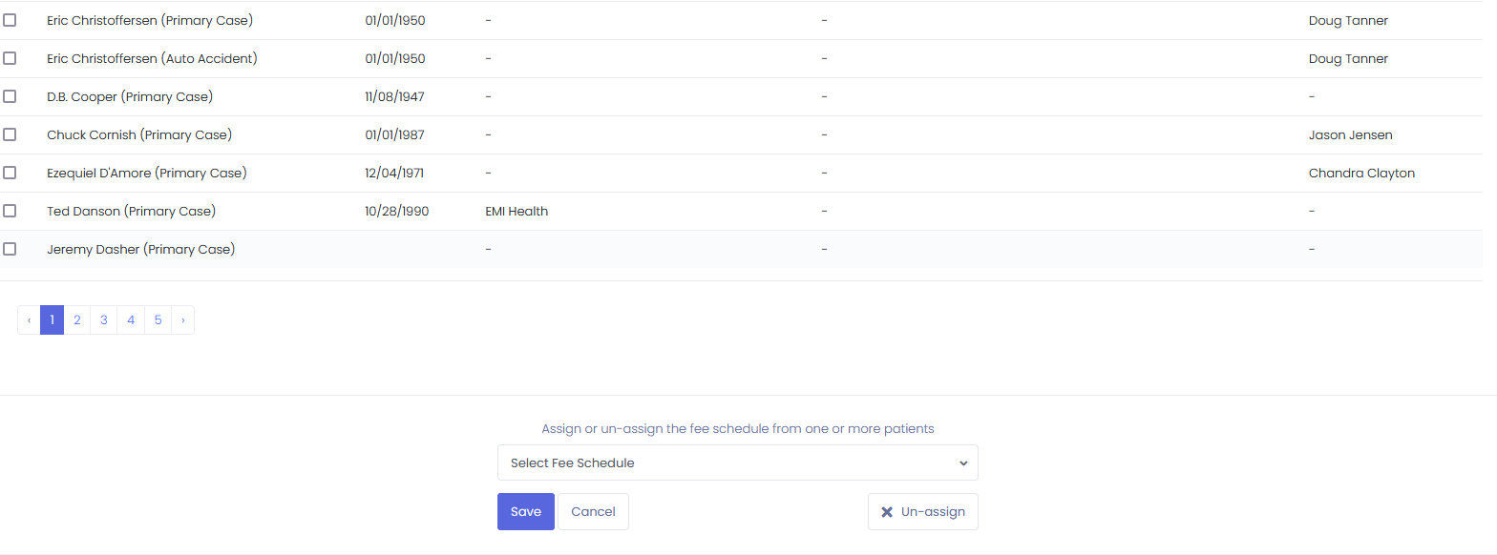Click current page 1 indicator
The height and width of the screenshot is (555, 1497).
click(52, 320)
